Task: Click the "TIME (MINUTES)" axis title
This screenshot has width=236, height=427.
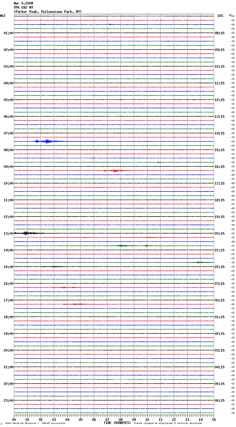Action: tap(117, 423)
